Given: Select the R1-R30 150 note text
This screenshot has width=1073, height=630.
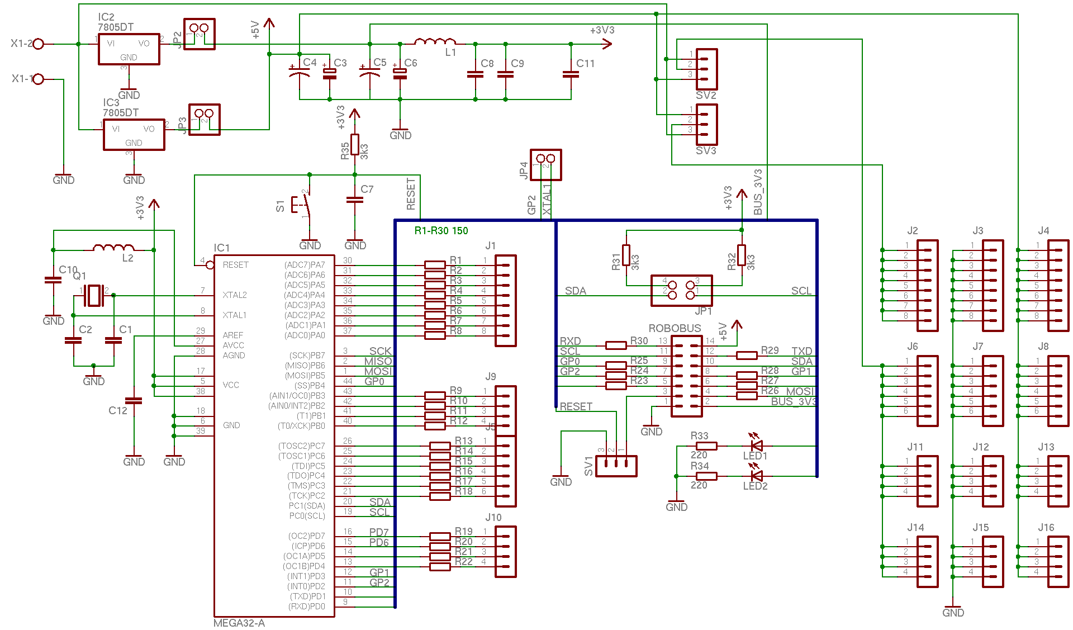Looking at the screenshot, I should [441, 230].
